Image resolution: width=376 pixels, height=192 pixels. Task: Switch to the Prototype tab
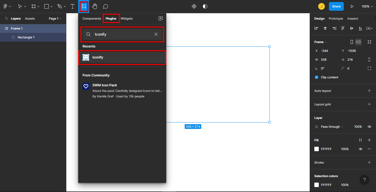point(336,18)
